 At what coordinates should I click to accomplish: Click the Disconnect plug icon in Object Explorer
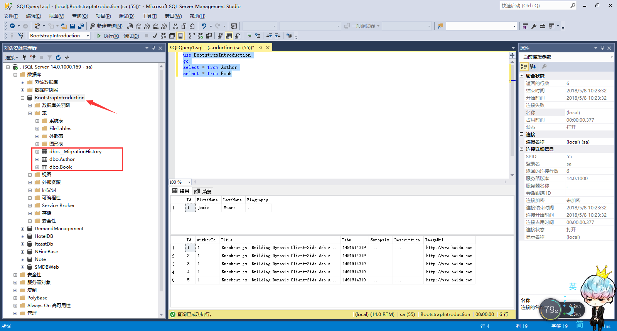coord(33,57)
